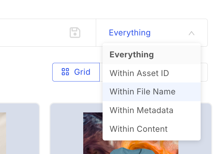The height and width of the screenshot is (154, 220).
Task: Click the four-squares grid icon
Action: pos(65,72)
